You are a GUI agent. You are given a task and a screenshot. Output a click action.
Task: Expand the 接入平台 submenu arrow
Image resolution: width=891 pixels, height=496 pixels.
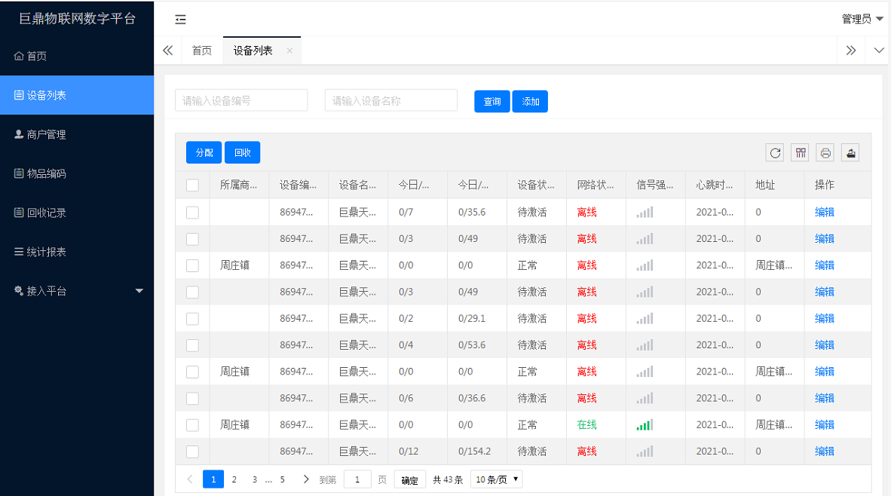(139, 291)
